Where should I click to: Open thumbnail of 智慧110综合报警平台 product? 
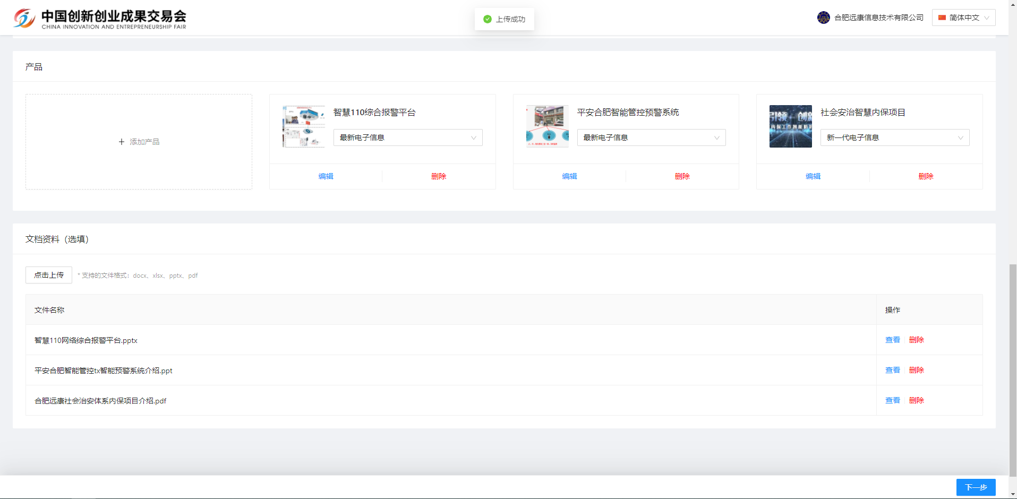[303, 126]
